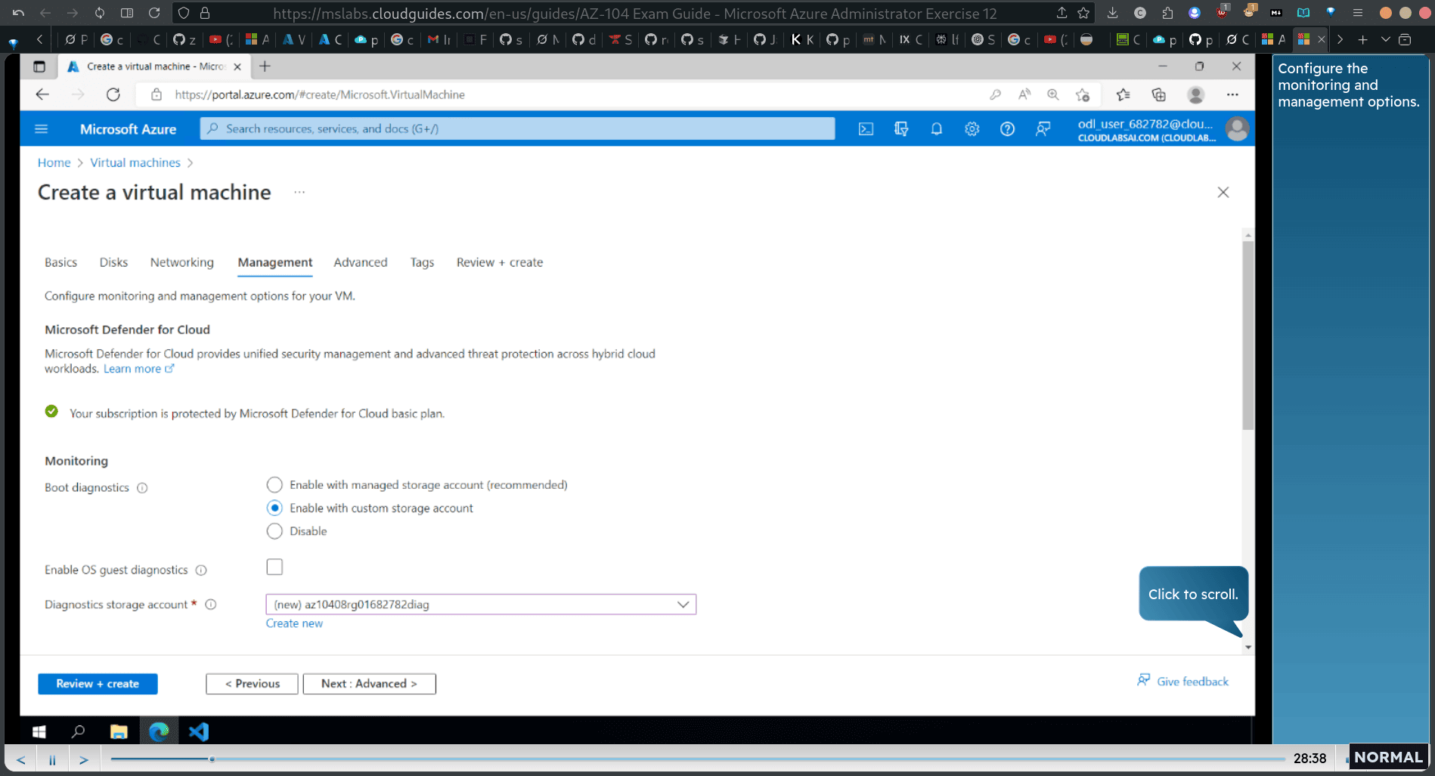
Task: Click the Edge zoom magnifier icon
Action: pos(1052,94)
